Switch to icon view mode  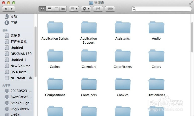click(42, 9)
